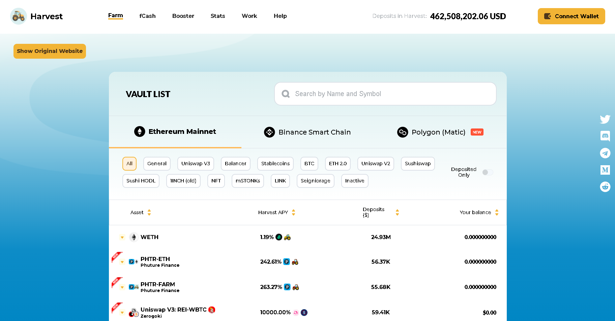This screenshot has width=615, height=321.
Task: Click the blue P reward icon in PHTR-ETH row
Action: click(287, 262)
